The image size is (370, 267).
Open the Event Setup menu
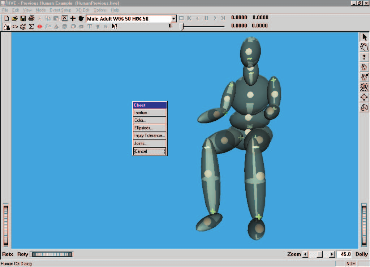(x=60, y=10)
